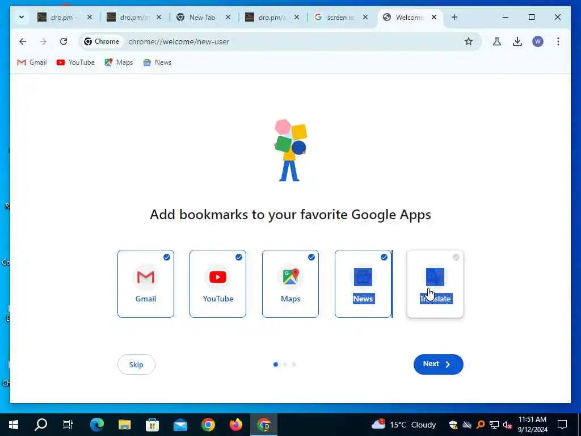Close the Google screen search tab
This screenshot has width=581, height=436.
pyautogui.click(x=365, y=17)
